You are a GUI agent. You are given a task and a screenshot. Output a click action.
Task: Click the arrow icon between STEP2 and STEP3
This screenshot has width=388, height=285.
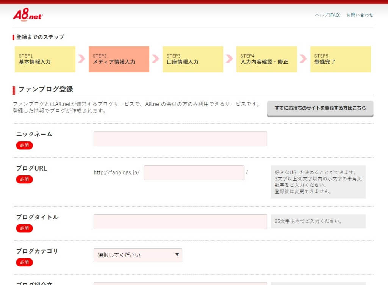(156, 59)
